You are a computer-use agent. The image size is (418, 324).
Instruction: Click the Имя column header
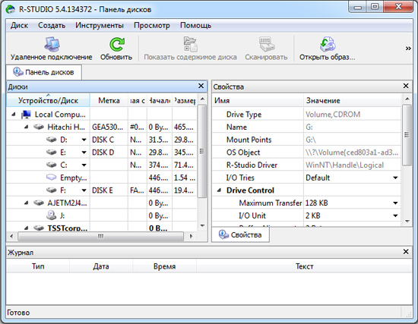[258, 101]
